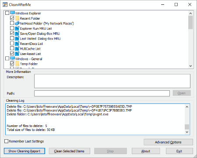Open Advanced Options
197x158 pixels.
coord(168,142)
